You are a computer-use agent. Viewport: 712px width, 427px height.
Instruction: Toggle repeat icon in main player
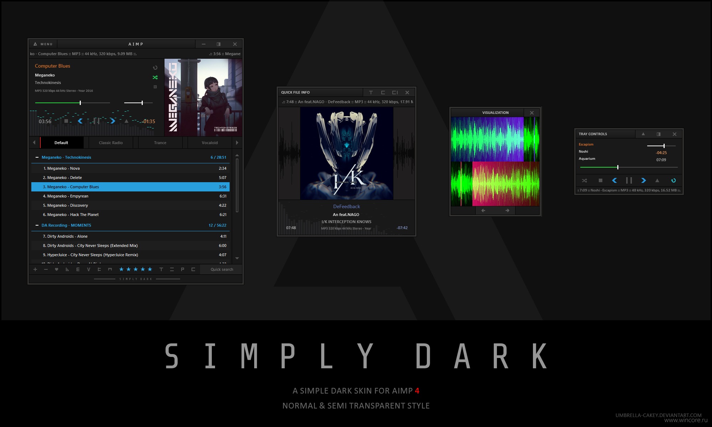pos(155,68)
